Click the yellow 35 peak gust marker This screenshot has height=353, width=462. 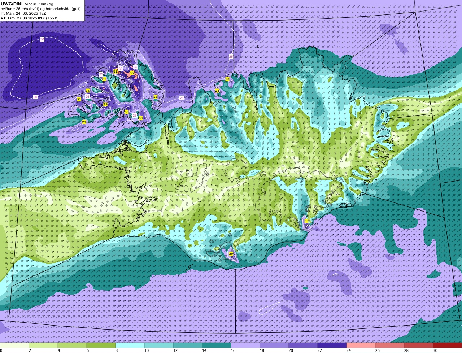132,73
